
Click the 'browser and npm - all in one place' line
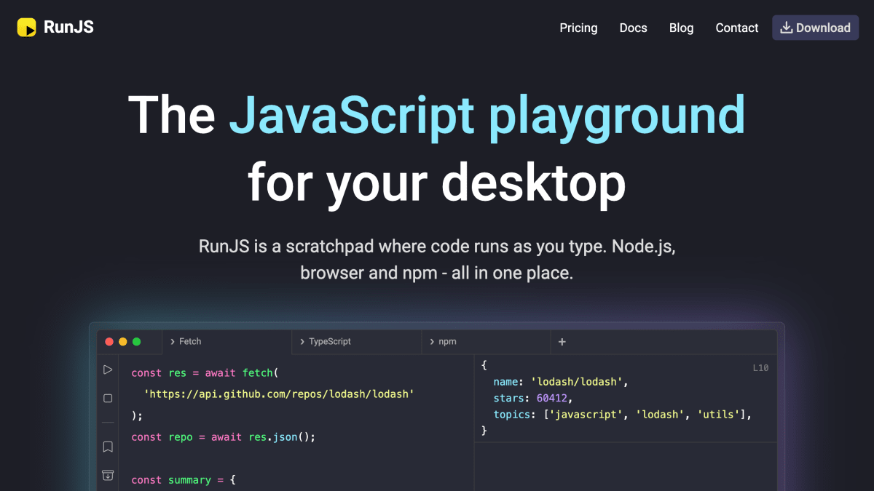pos(437,274)
